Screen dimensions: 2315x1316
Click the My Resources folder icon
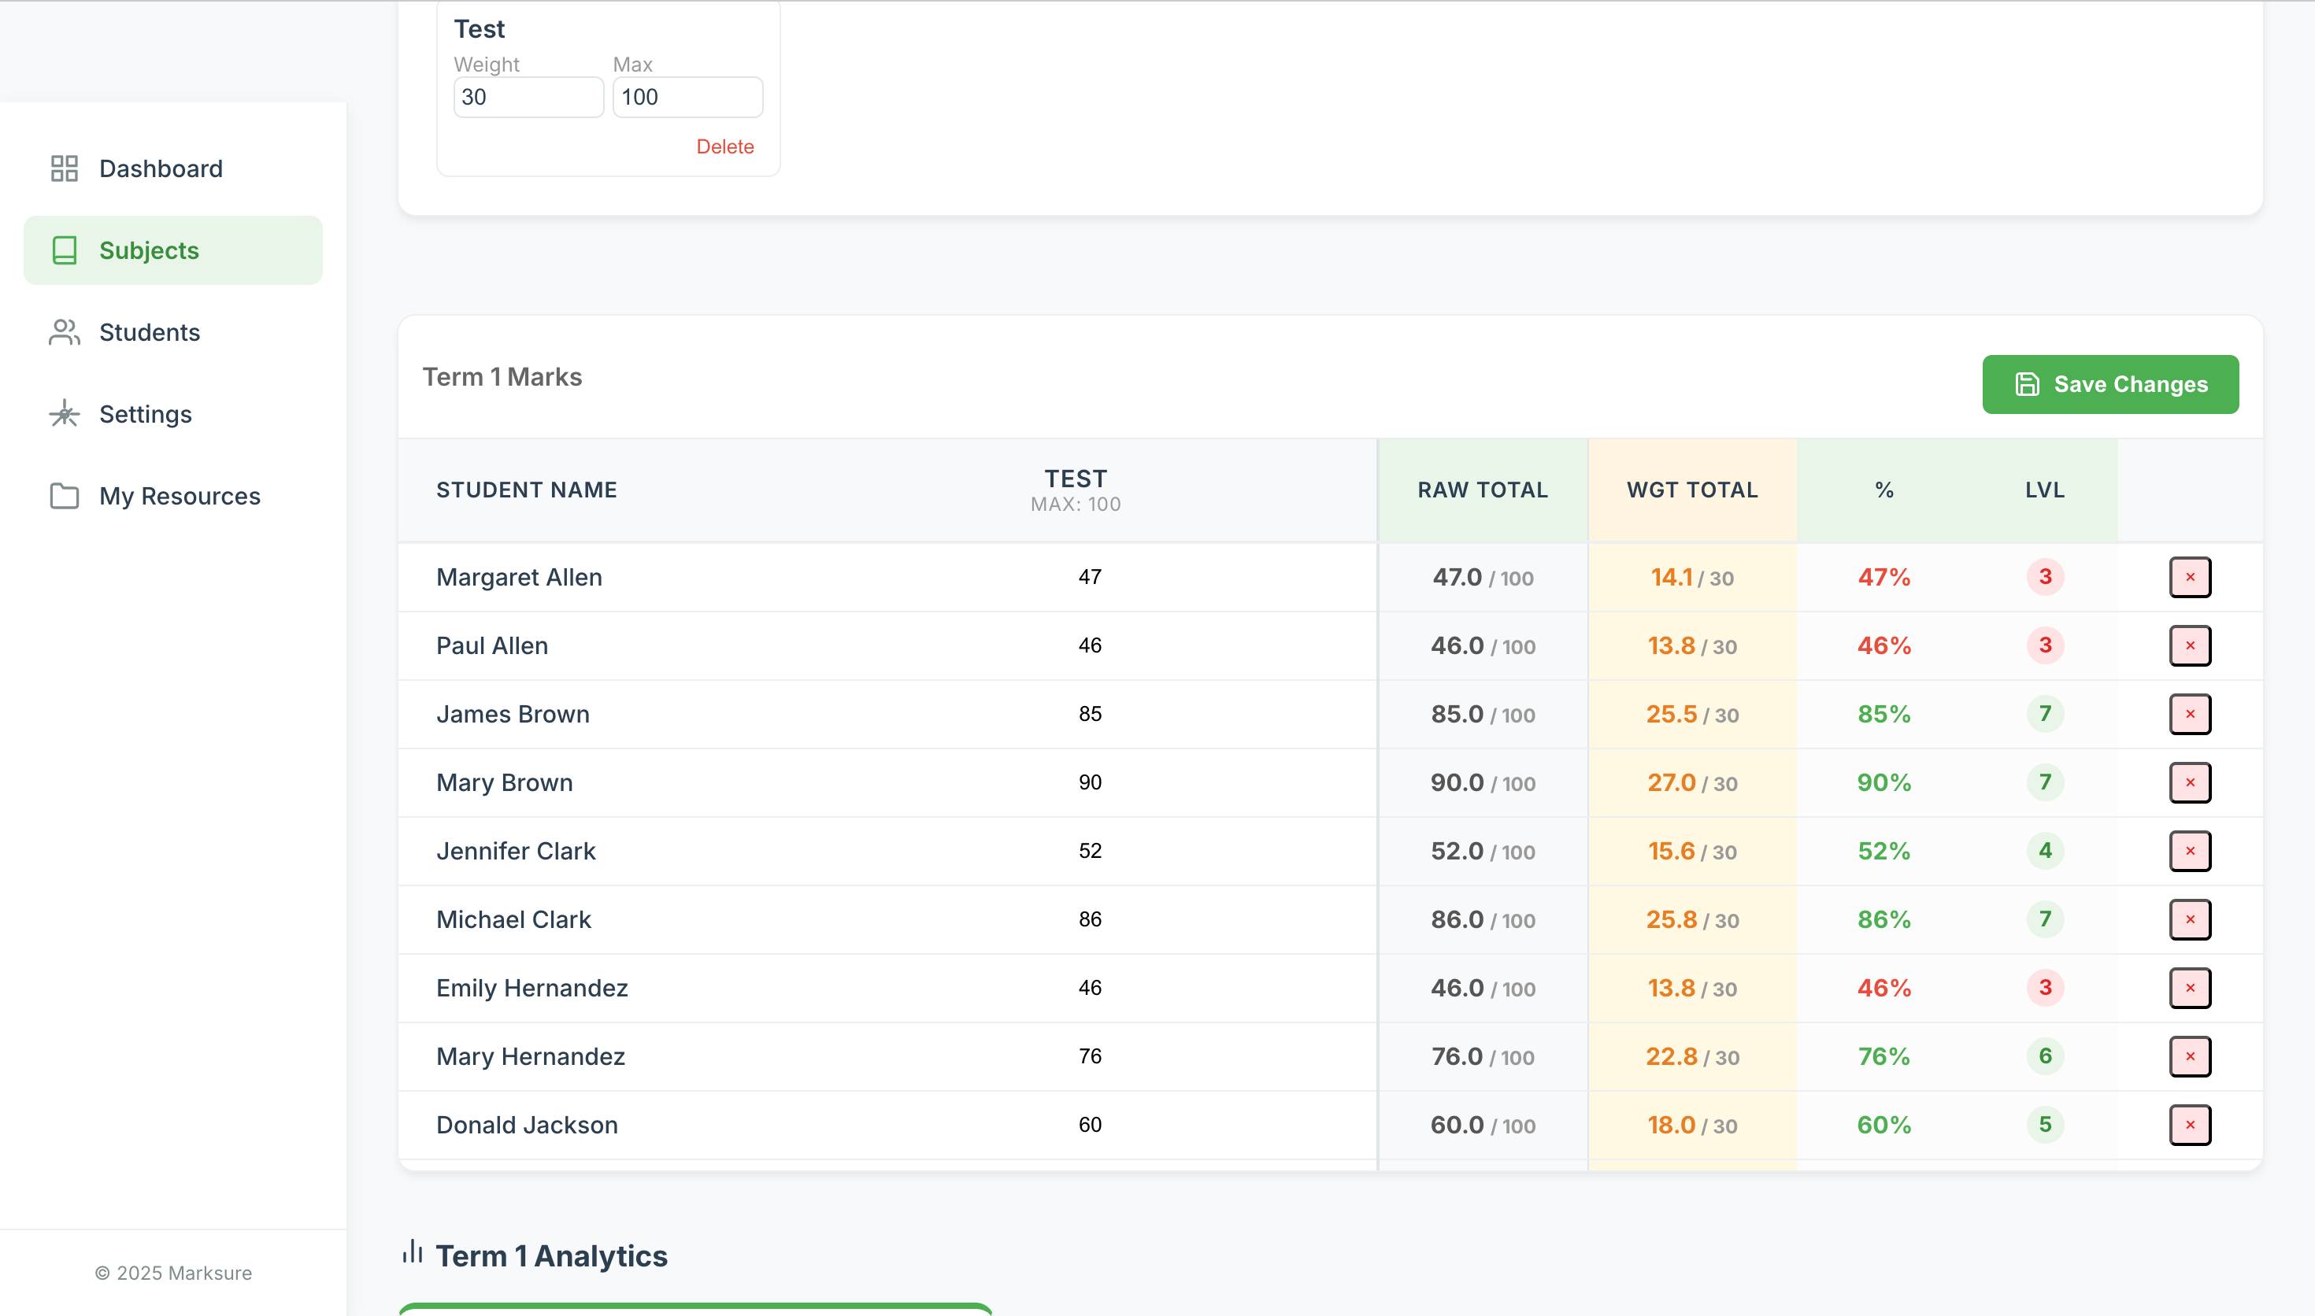(65, 496)
